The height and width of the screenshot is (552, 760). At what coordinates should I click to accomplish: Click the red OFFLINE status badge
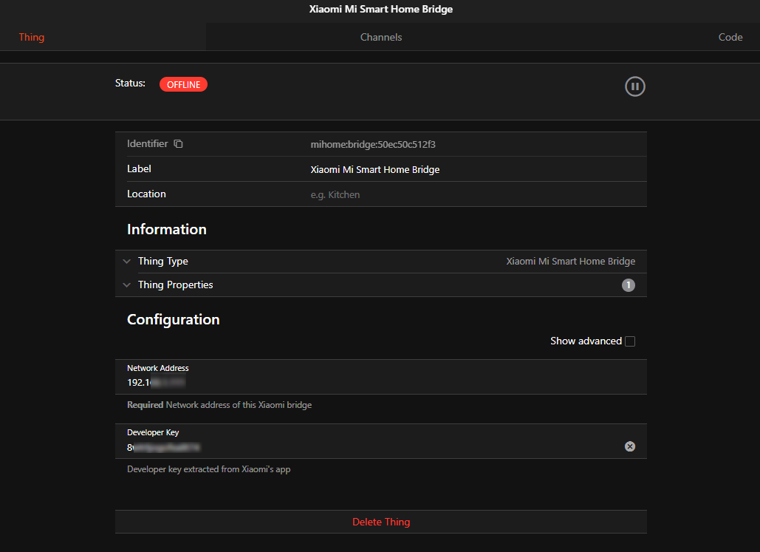(183, 84)
